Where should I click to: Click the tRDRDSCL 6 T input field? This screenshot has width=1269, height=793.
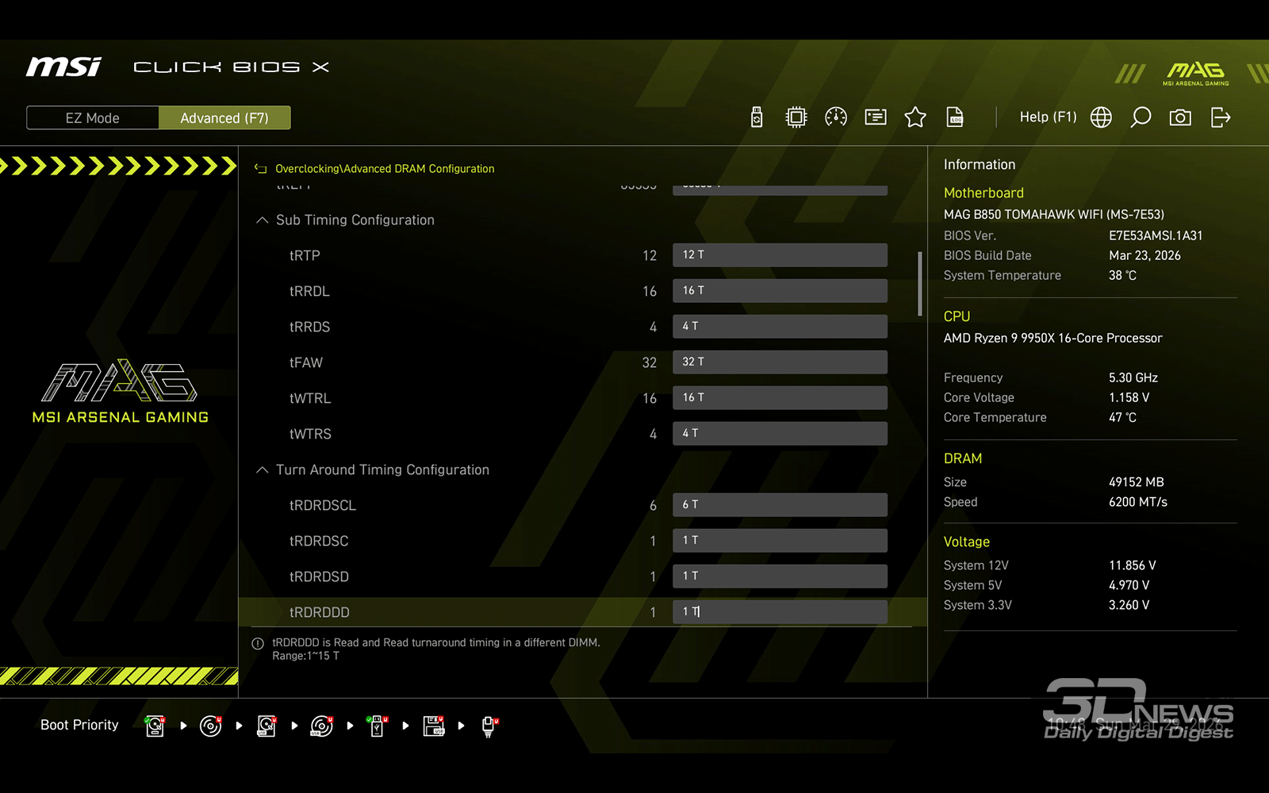(780, 505)
